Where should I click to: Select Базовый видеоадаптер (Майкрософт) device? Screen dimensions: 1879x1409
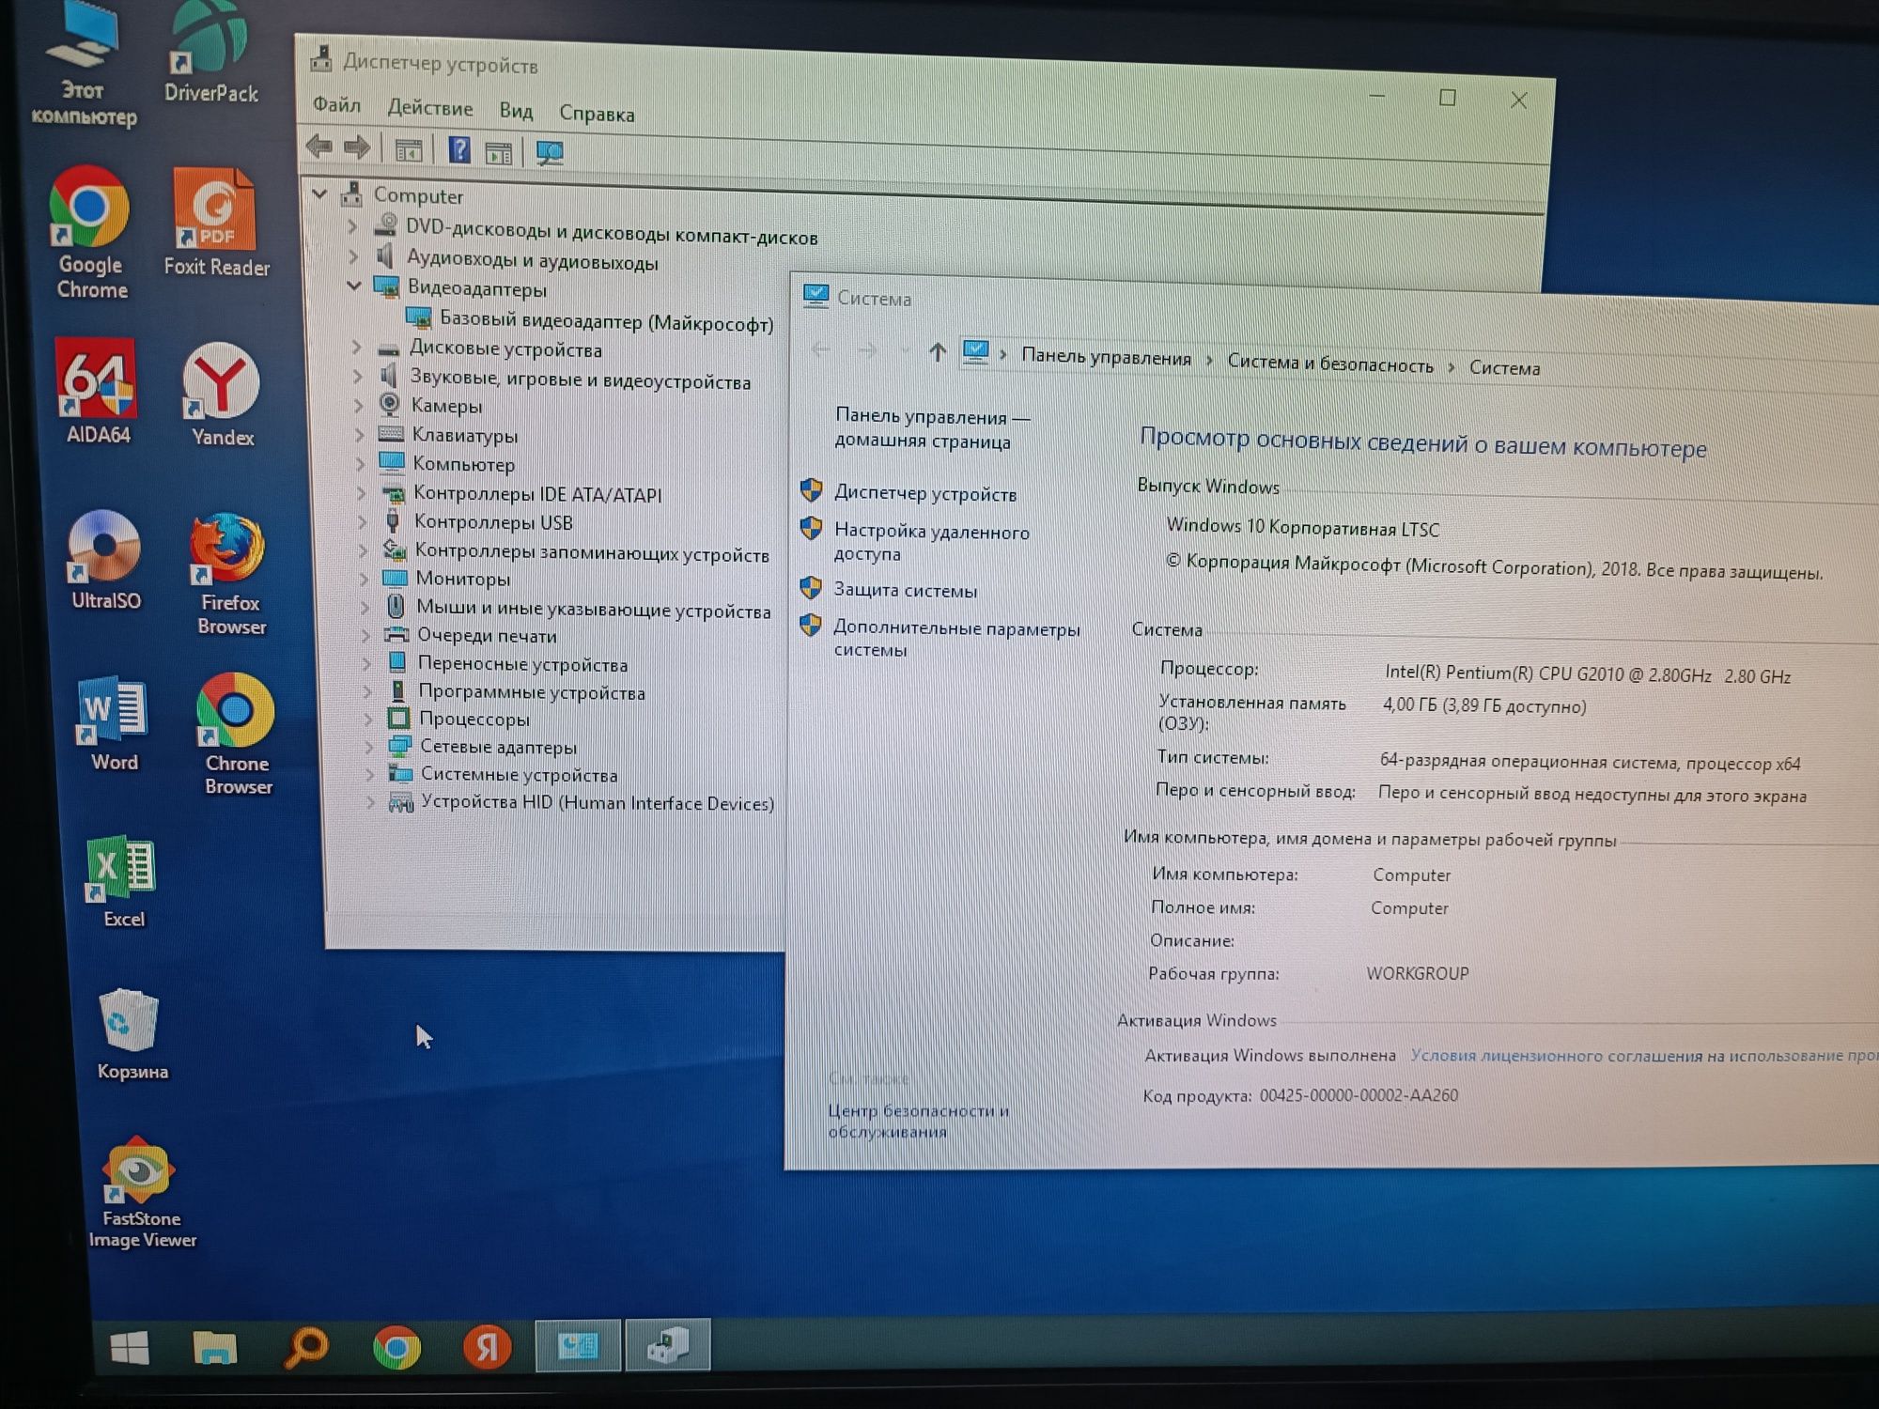pyautogui.click(x=606, y=321)
